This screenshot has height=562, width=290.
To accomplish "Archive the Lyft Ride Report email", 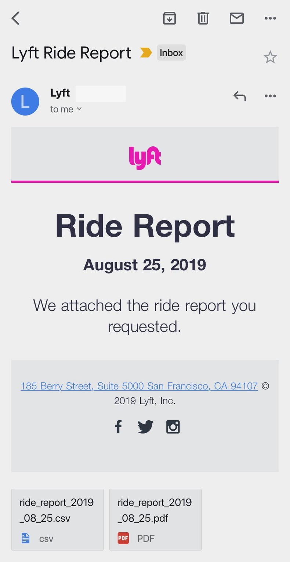I will (x=170, y=18).
